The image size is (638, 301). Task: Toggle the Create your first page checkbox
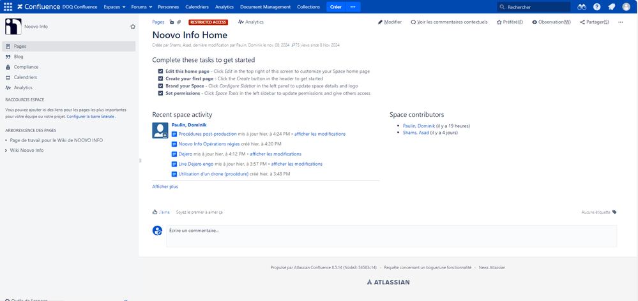[161, 78]
